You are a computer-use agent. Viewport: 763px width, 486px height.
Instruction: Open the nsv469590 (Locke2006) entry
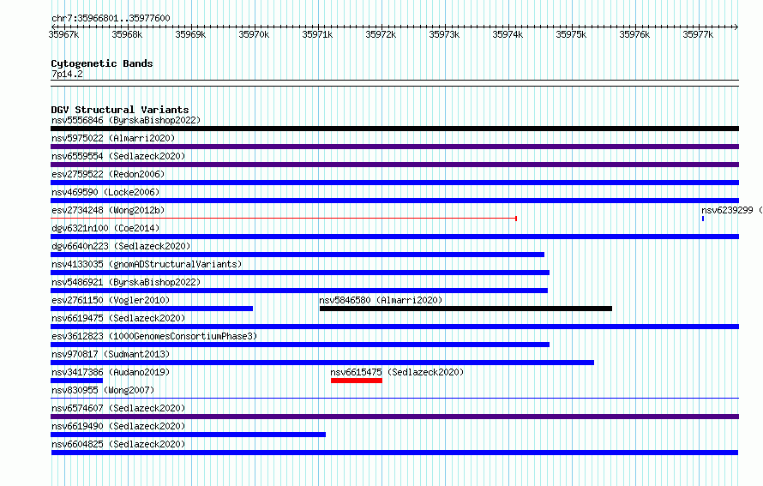[x=105, y=192]
